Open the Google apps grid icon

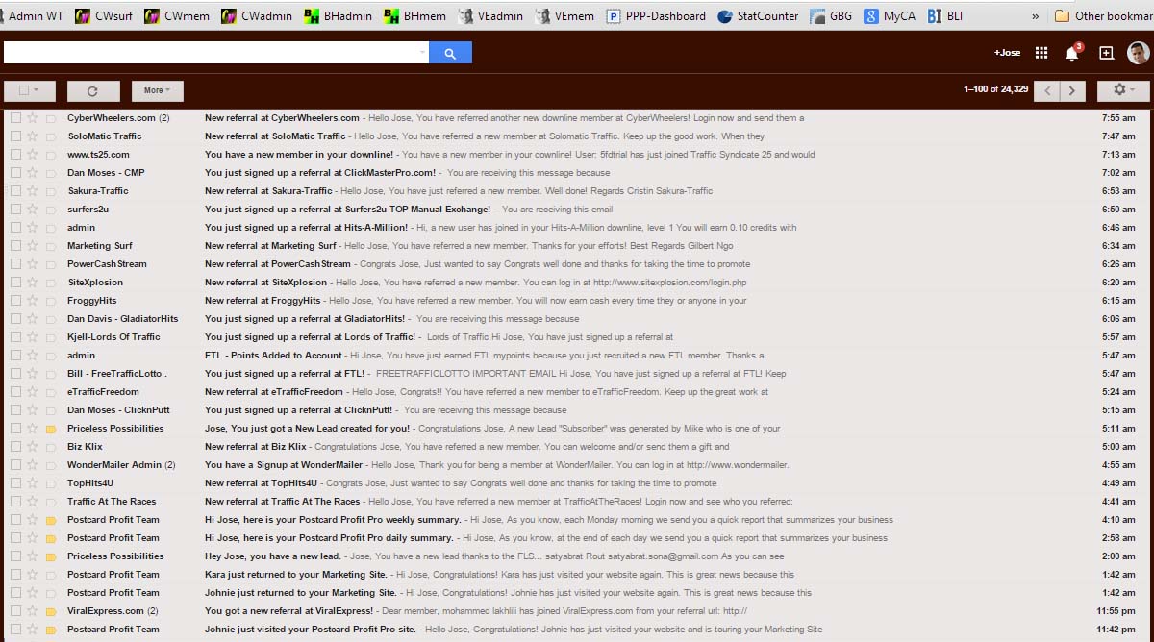pyautogui.click(x=1041, y=53)
